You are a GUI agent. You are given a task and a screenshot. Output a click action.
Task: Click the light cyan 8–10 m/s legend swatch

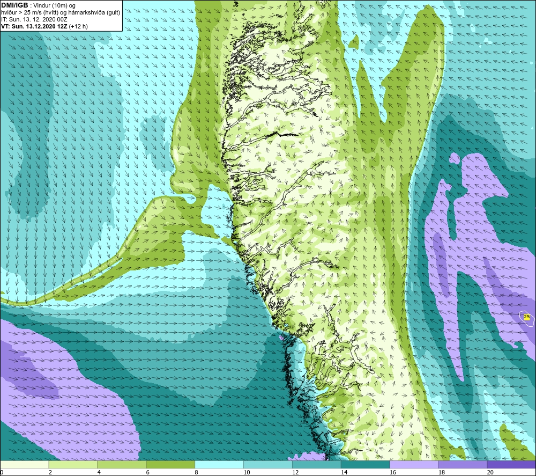(219, 464)
